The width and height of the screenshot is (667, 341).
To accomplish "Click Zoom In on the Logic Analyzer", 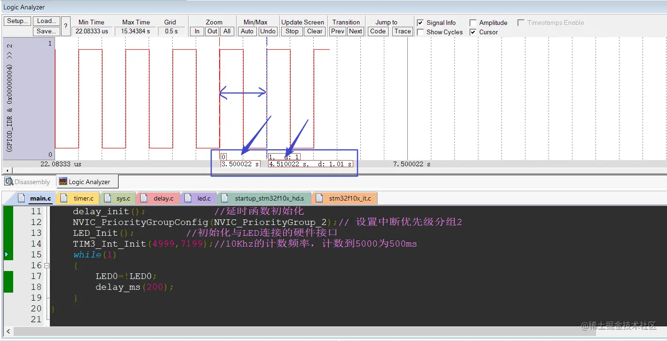I will click(x=196, y=31).
